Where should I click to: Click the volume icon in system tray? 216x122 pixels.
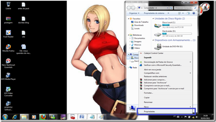coord(197,117)
